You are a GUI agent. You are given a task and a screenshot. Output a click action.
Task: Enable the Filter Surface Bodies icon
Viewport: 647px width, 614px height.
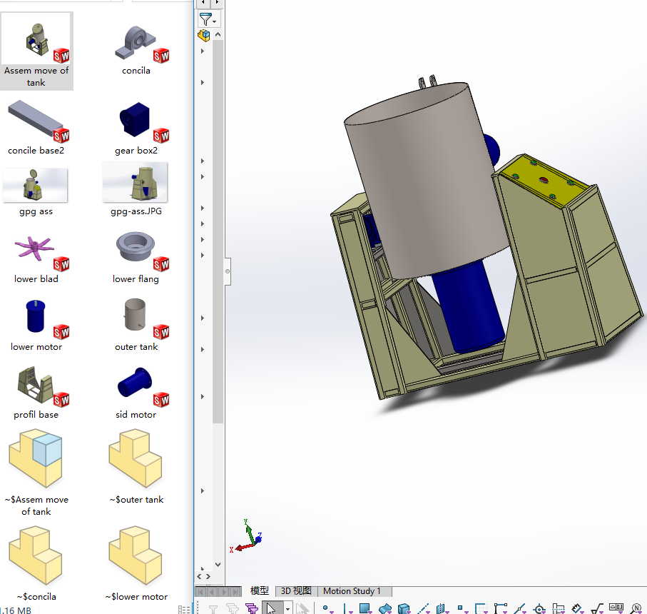tap(385, 608)
